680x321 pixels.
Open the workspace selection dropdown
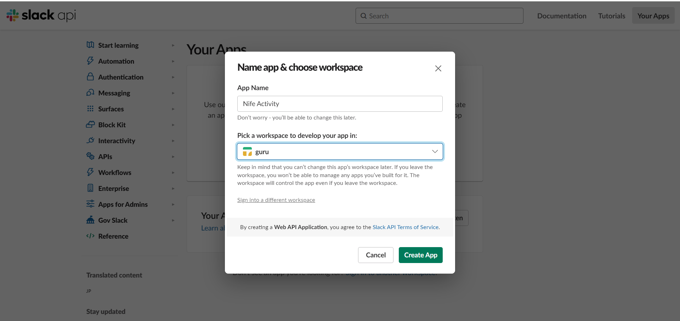click(x=435, y=151)
